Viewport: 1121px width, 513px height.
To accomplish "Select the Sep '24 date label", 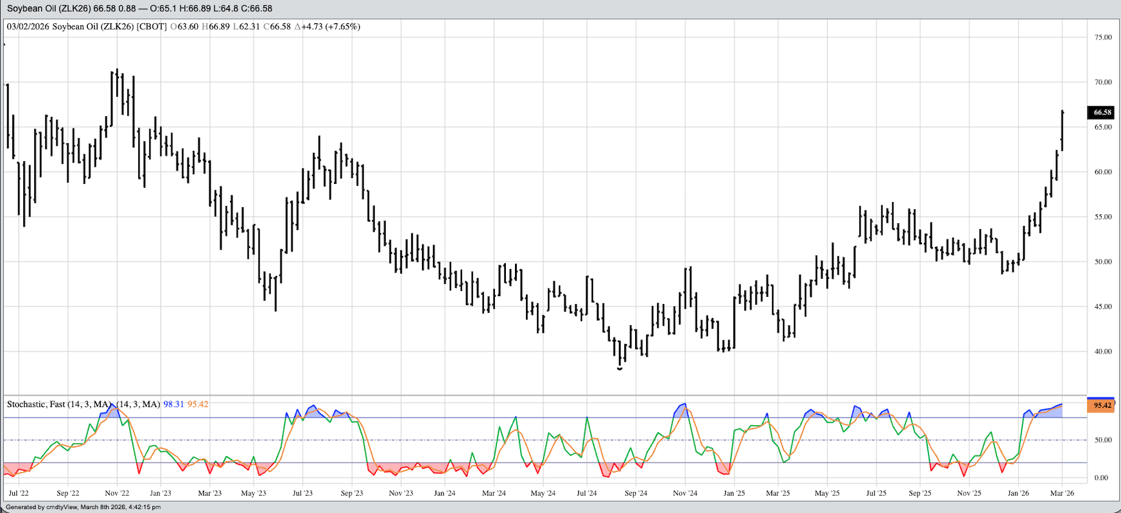I will pos(636,493).
